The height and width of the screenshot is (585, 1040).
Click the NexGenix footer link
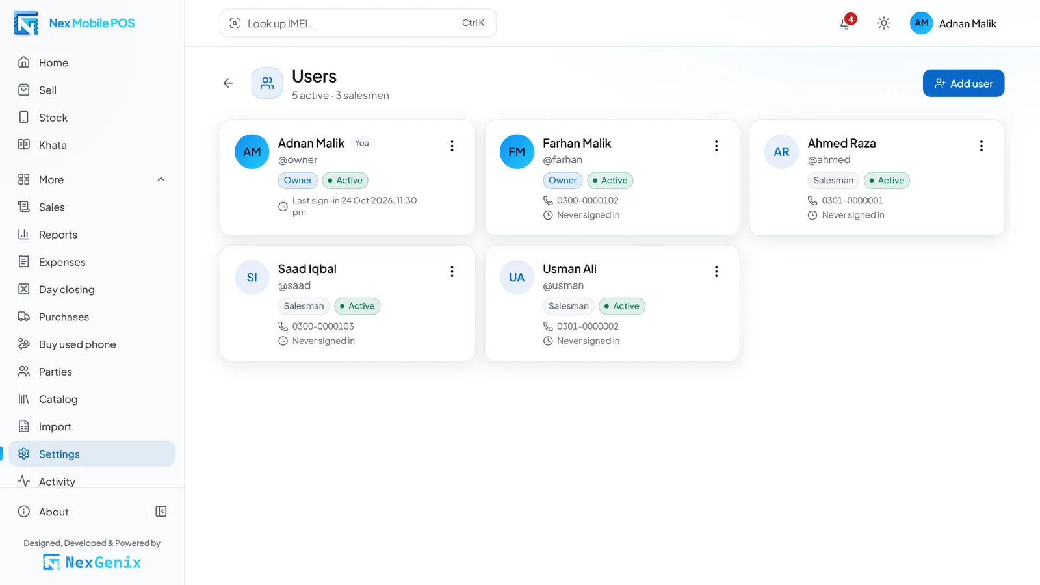pos(92,562)
